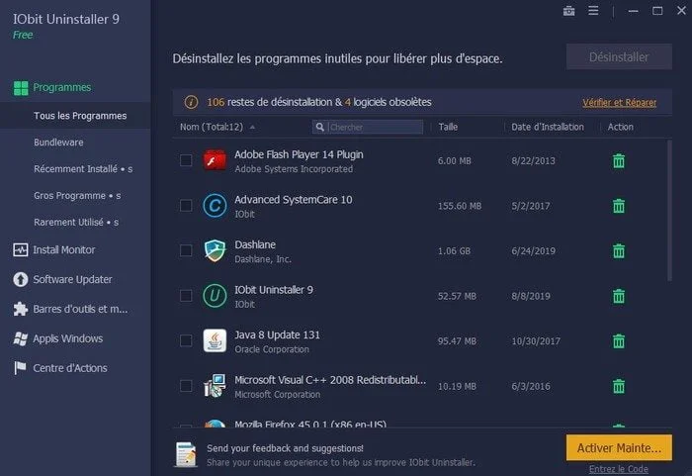Click the feedback notepad icon
The height and width of the screenshot is (476, 692).
point(186,454)
